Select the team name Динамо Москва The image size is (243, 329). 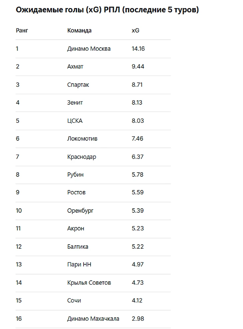point(89,49)
